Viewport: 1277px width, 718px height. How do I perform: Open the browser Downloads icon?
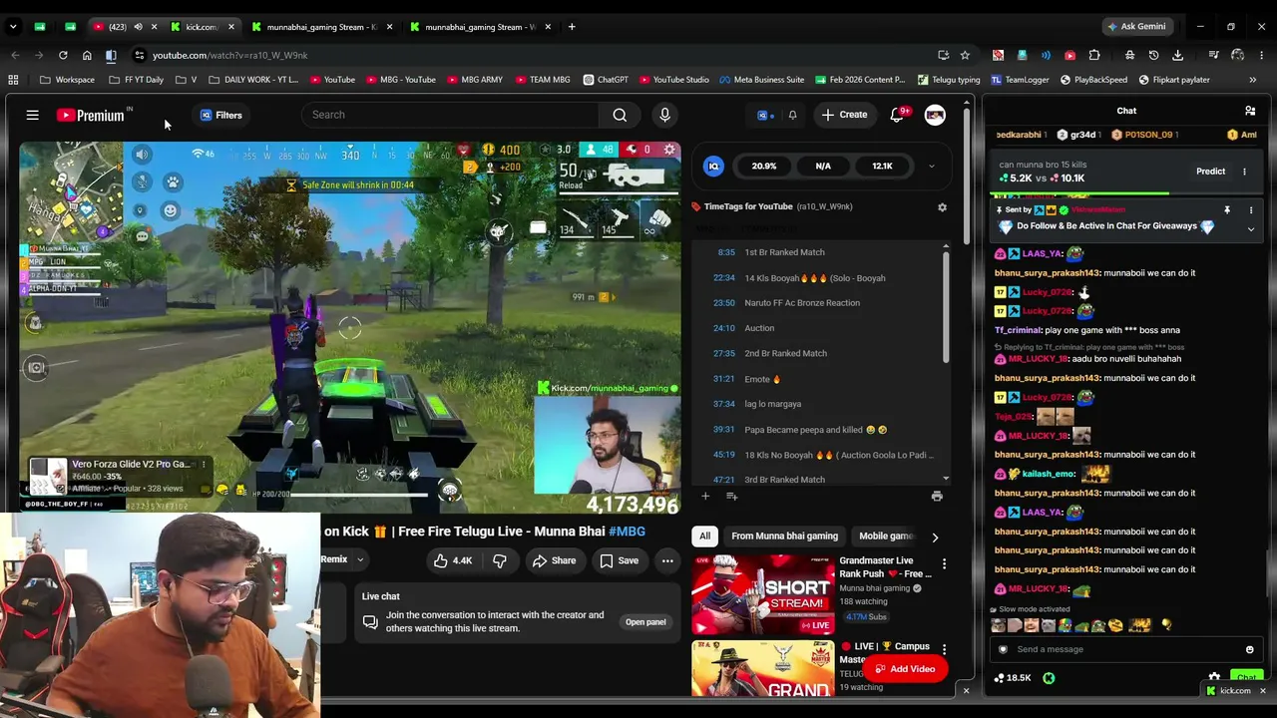(x=1178, y=55)
